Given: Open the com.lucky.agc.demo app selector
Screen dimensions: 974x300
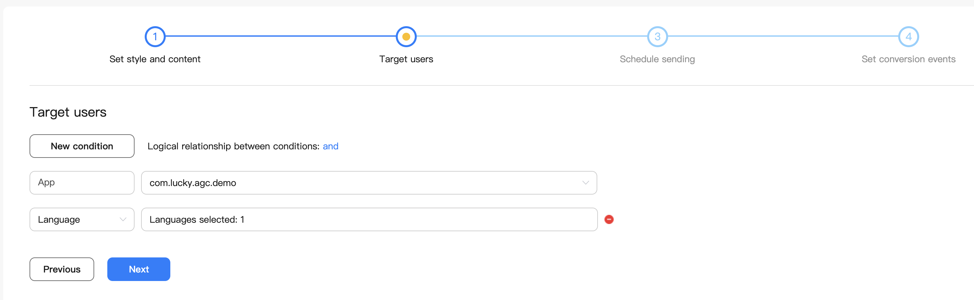Looking at the screenshot, I should (369, 183).
